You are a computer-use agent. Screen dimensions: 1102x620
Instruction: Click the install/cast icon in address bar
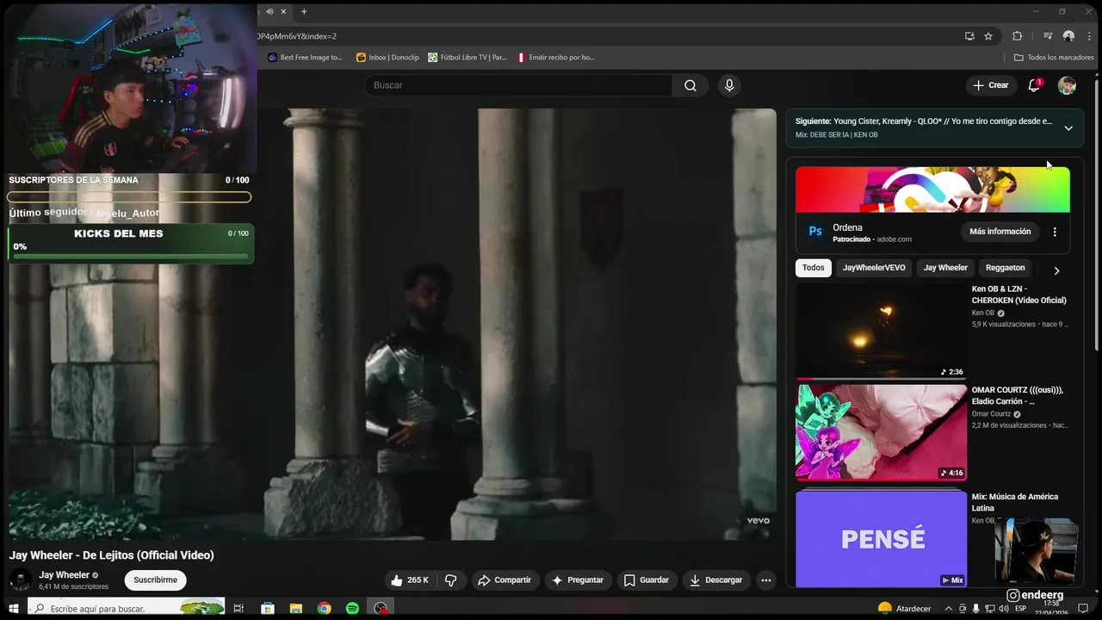[x=969, y=36]
